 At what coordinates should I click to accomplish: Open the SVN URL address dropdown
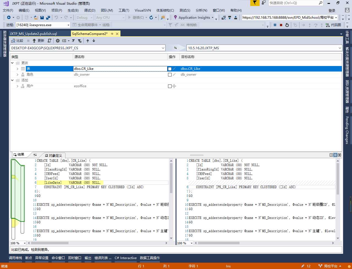tap(336, 17)
